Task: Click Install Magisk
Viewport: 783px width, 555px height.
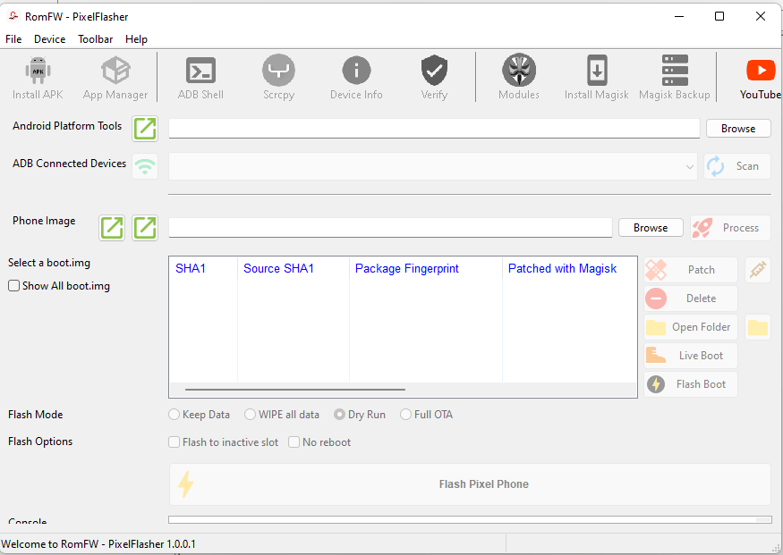Action: coord(596,77)
